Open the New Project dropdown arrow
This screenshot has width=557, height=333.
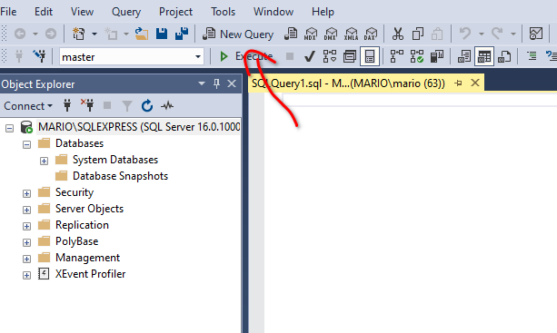tap(94, 34)
